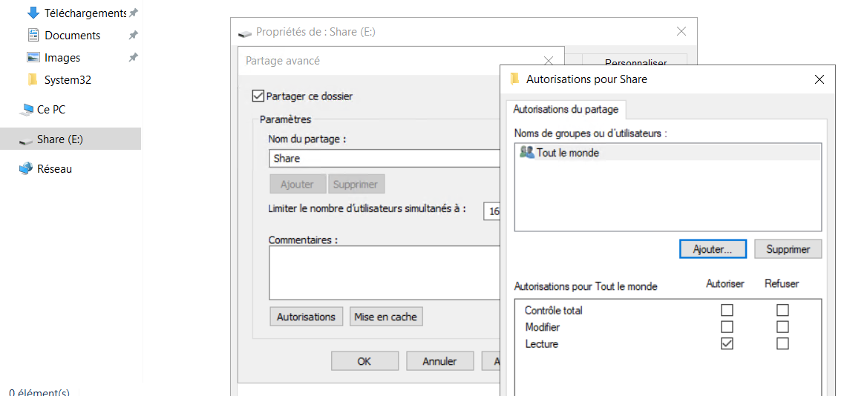
Task: Click the Share (E:) drive icon
Action: tap(27, 139)
